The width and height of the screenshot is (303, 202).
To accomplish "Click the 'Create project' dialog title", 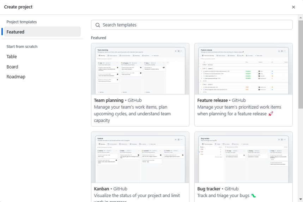I will tap(18, 7).
